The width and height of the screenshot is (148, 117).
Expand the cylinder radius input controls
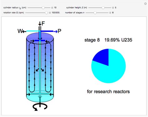52,7
